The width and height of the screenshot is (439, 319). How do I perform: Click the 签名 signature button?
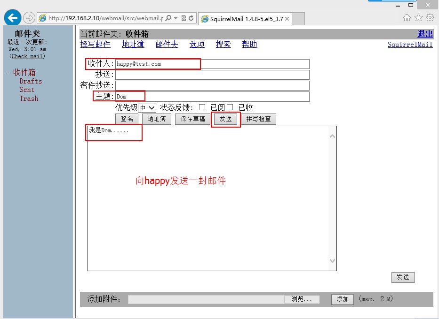(127, 119)
